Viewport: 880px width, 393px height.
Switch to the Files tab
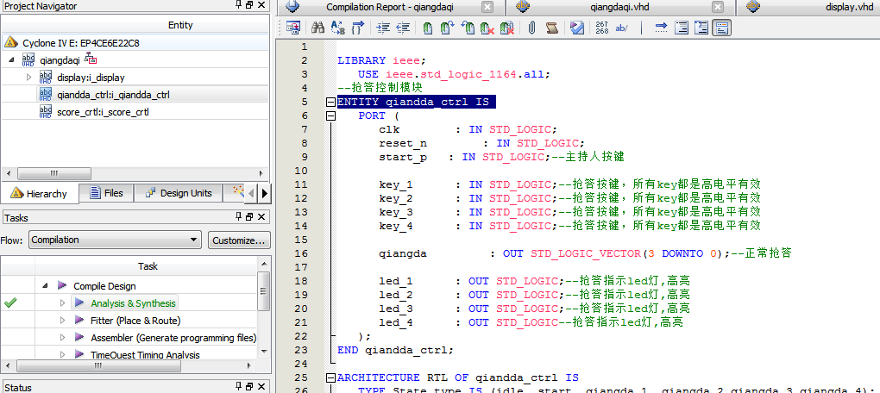pos(107,193)
